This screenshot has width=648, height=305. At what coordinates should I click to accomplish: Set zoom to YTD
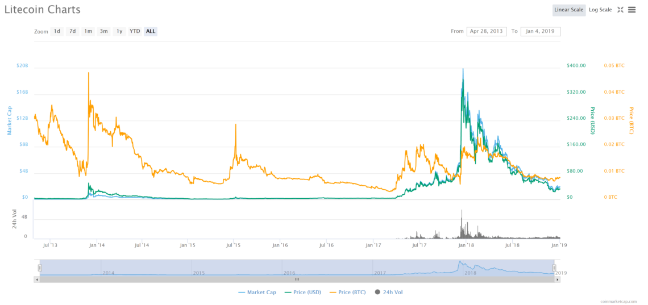click(x=135, y=31)
